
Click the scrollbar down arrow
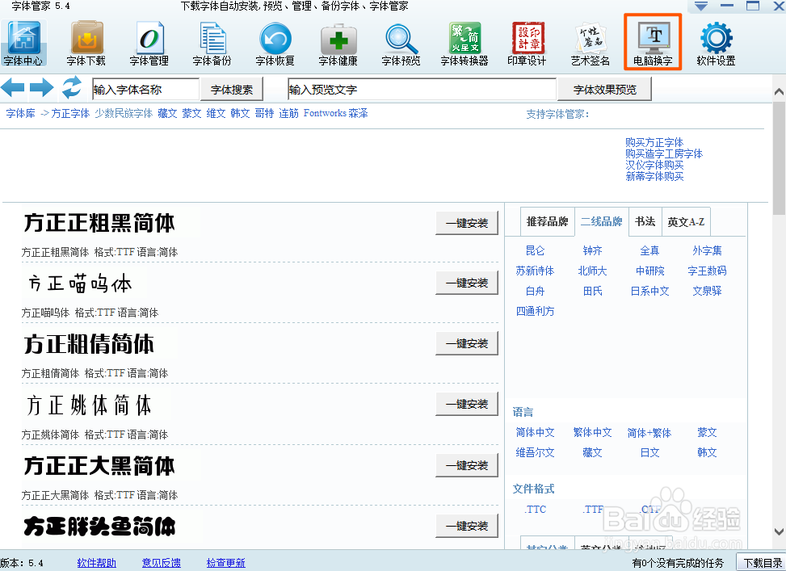click(x=779, y=532)
